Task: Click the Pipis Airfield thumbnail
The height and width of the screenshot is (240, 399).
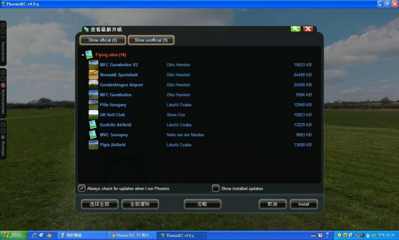Action: point(94,145)
